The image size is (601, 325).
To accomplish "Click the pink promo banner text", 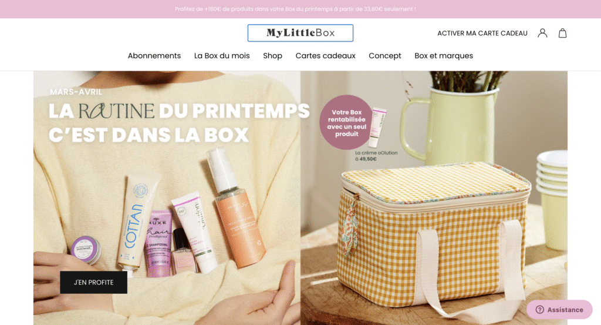I will 296,9.
